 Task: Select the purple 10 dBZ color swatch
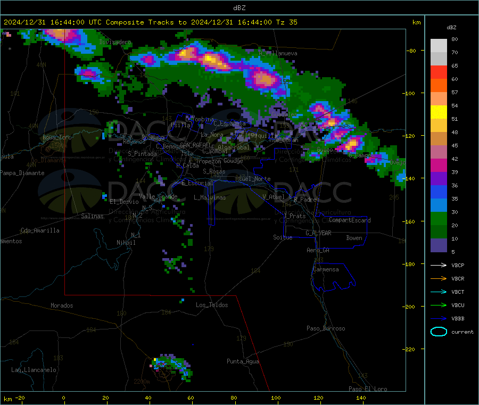coord(439,245)
